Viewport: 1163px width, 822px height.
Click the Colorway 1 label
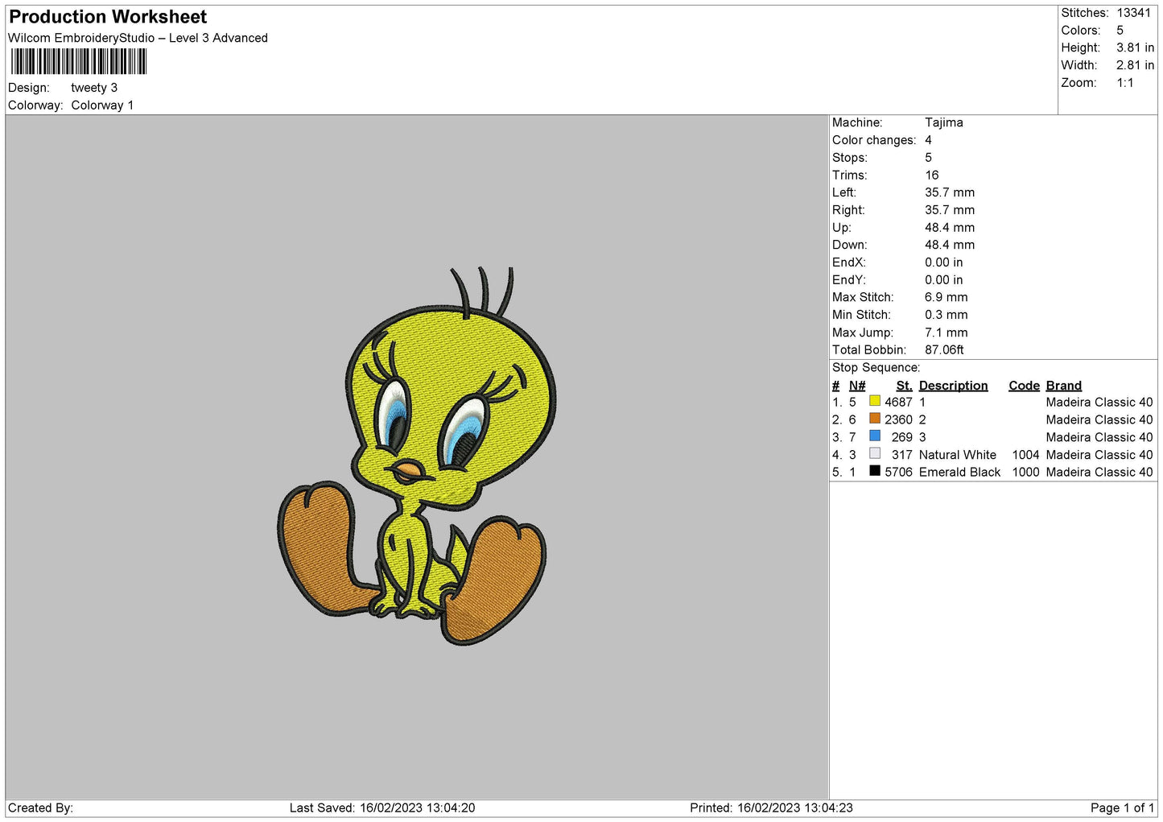click(102, 105)
